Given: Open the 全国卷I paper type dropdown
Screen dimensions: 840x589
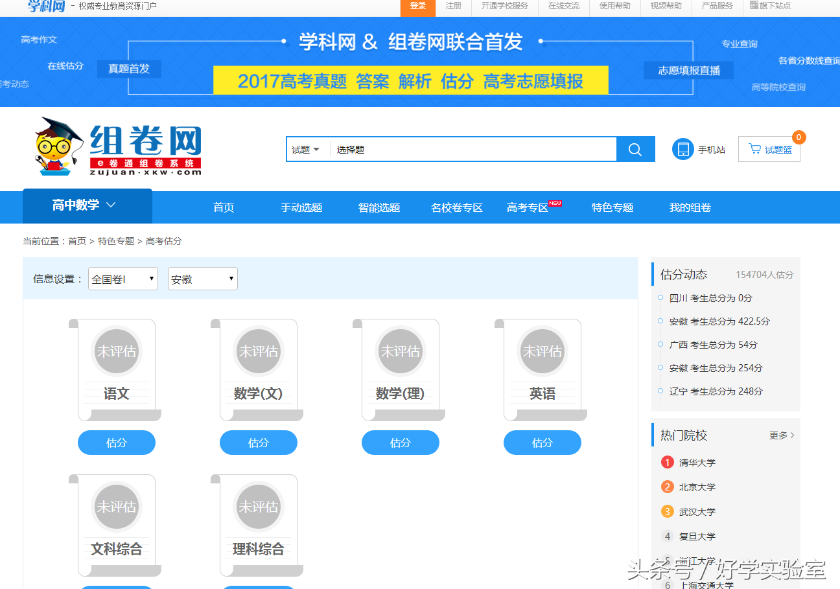Looking at the screenshot, I should click(x=122, y=279).
